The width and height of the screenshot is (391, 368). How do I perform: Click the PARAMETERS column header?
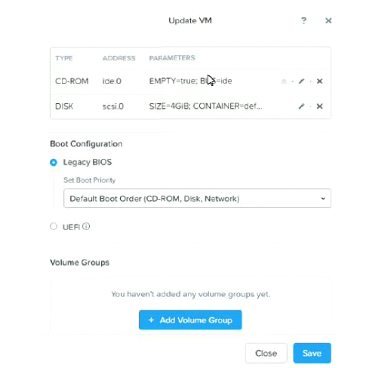tap(172, 58)
